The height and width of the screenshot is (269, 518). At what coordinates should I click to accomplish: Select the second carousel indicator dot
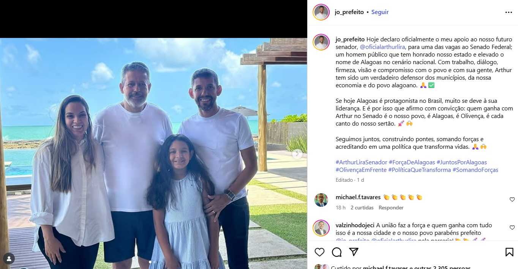pyautogui.click(x=154, y=262)
